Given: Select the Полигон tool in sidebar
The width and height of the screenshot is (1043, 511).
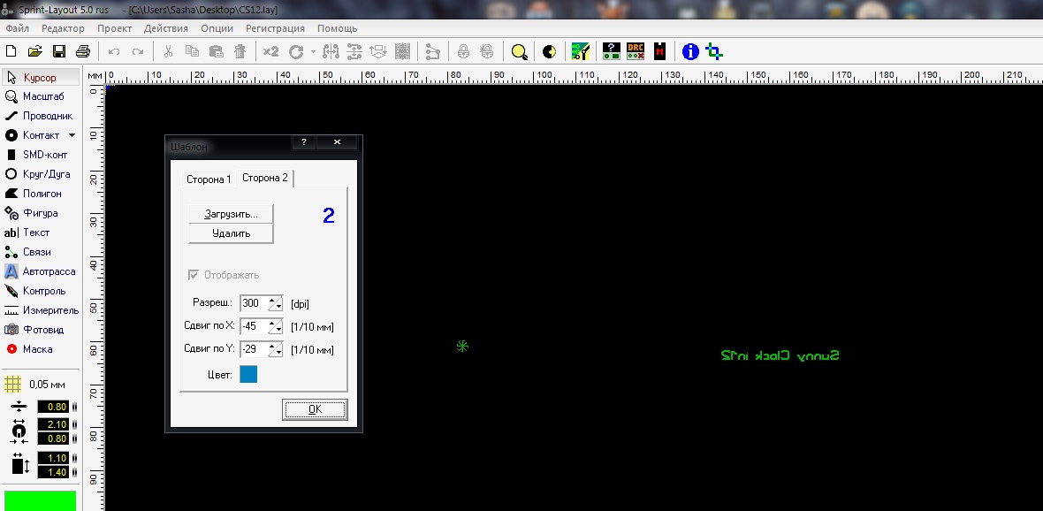Looking at the screenshot, I should (x=40, y=194).
